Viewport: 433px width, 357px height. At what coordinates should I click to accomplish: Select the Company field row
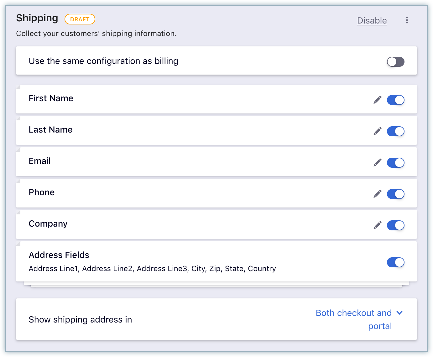point(216,224)
